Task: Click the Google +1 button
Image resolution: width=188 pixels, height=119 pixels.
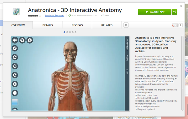Action: coord(175,25)
